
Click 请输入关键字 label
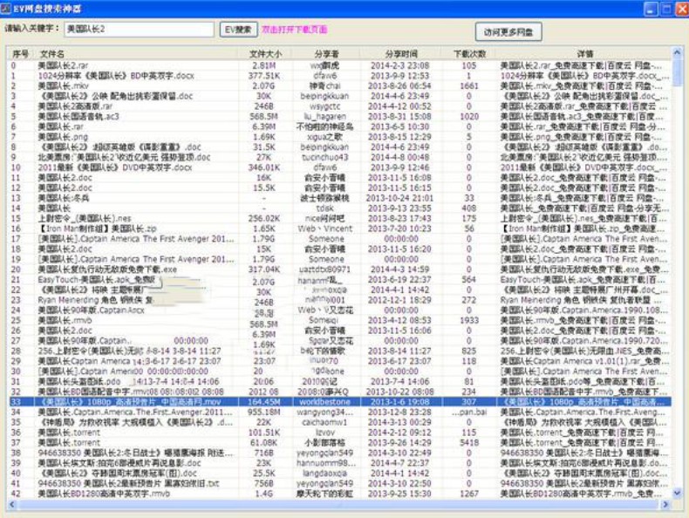tap(31, 29)
